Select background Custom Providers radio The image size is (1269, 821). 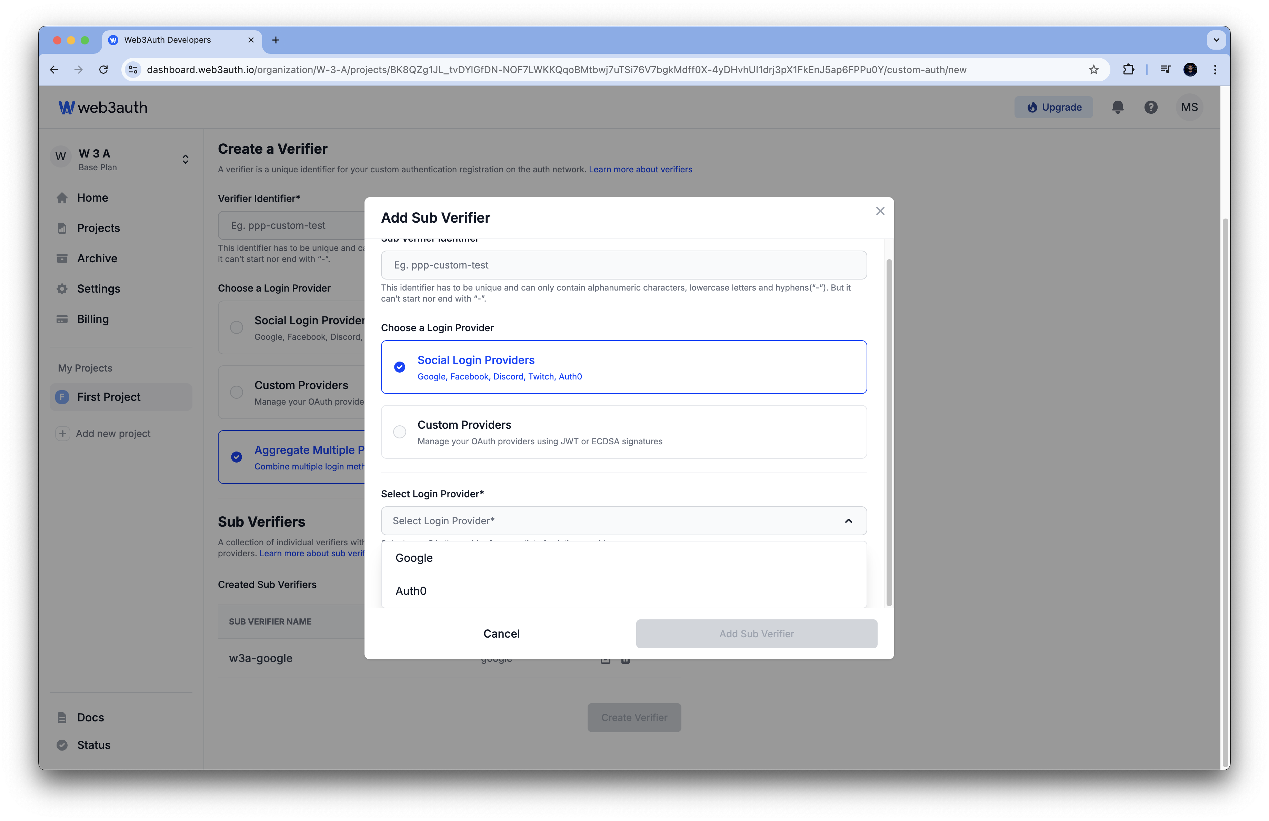[236, 392]
